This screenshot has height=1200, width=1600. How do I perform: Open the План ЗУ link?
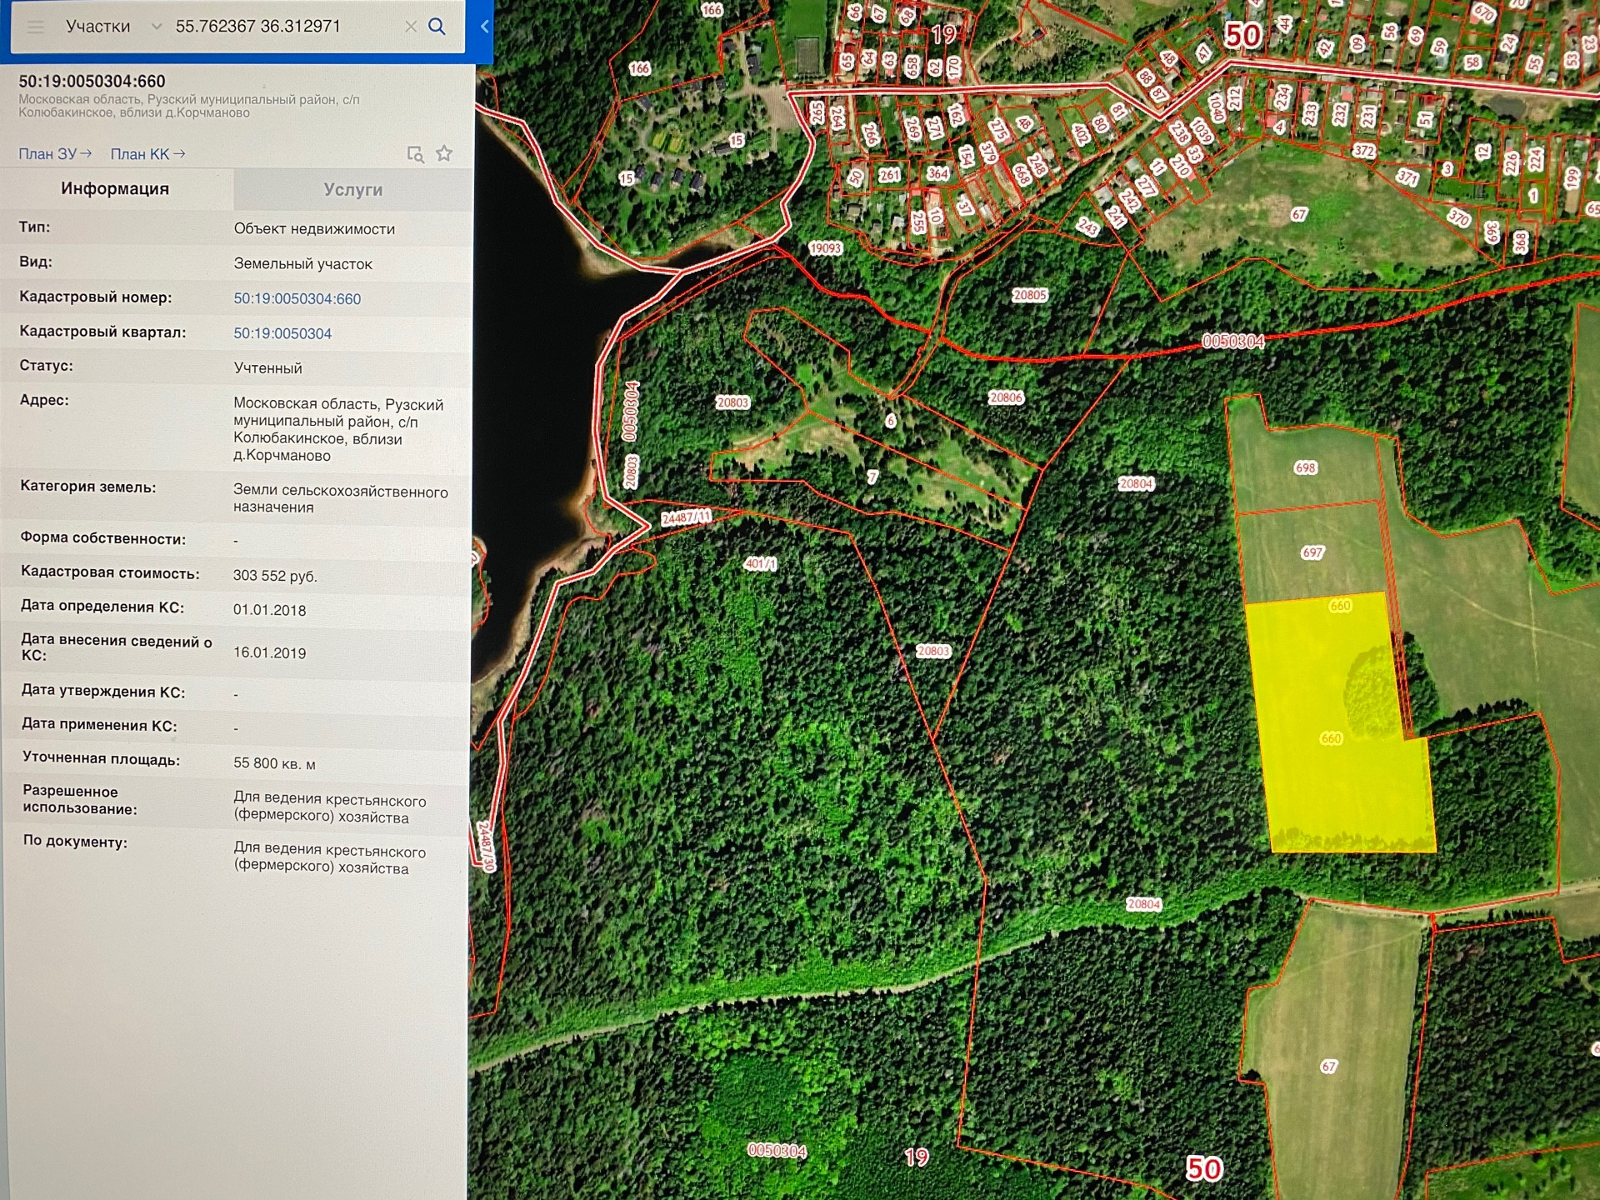click(x=55, y=154)
